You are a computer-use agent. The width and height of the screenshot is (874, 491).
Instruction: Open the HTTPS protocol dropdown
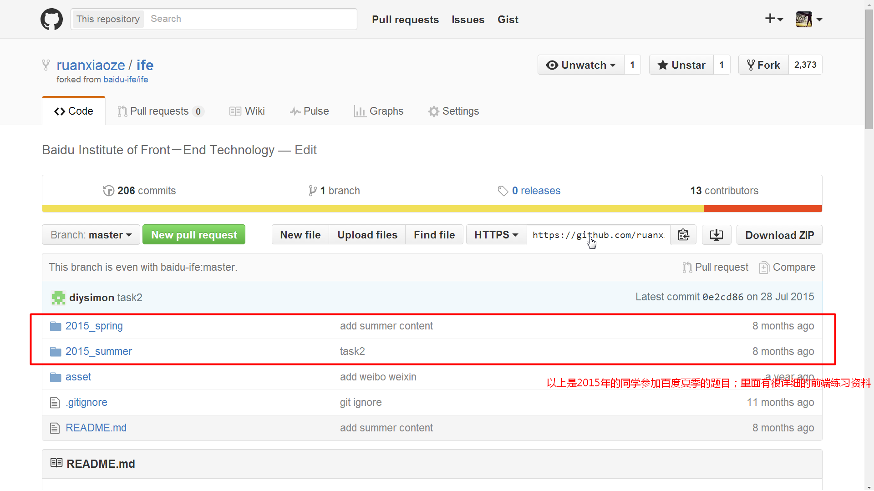click(496, 235)
